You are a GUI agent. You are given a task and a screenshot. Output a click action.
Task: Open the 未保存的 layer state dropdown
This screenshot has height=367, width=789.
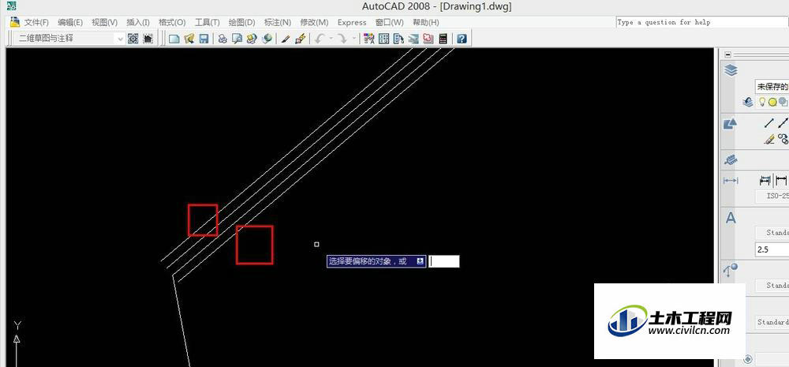click(772, 87)
